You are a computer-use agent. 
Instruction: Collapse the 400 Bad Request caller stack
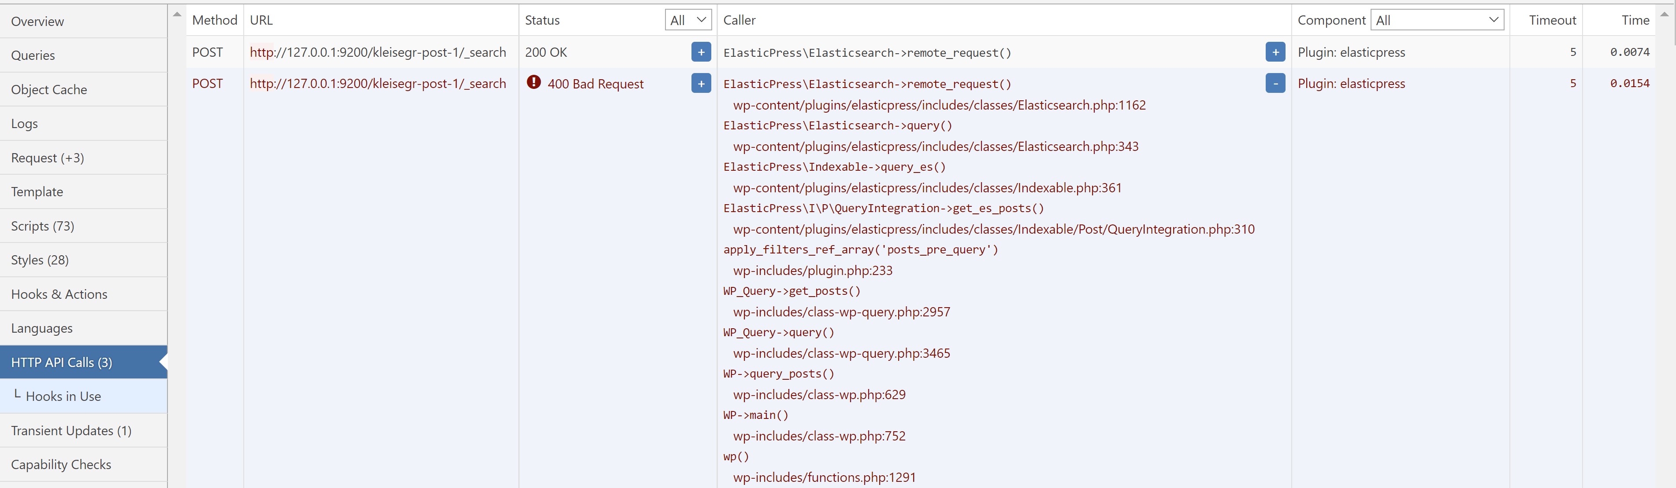(1275, 83)
